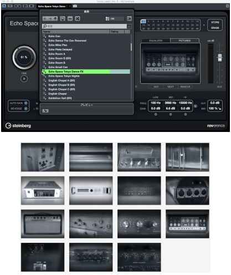
Task: Navigate up one level in browser
Action: tap(55, 19)
